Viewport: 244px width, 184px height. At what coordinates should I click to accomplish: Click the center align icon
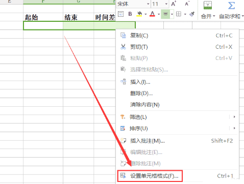click(x=165, y=14)
